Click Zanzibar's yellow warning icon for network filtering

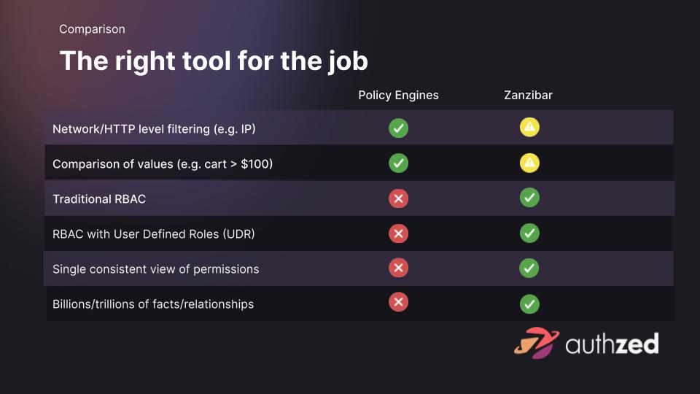pos(529,128)
